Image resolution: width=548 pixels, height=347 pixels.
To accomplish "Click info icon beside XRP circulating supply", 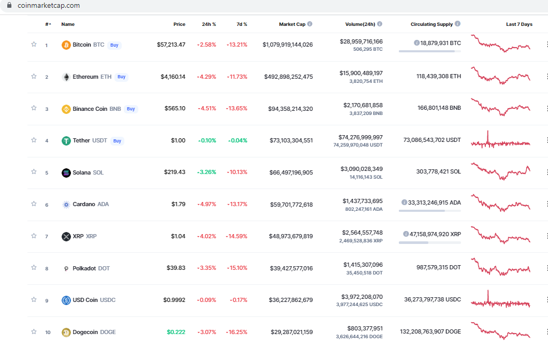I will pyautogui.click(x=406, y=234).
